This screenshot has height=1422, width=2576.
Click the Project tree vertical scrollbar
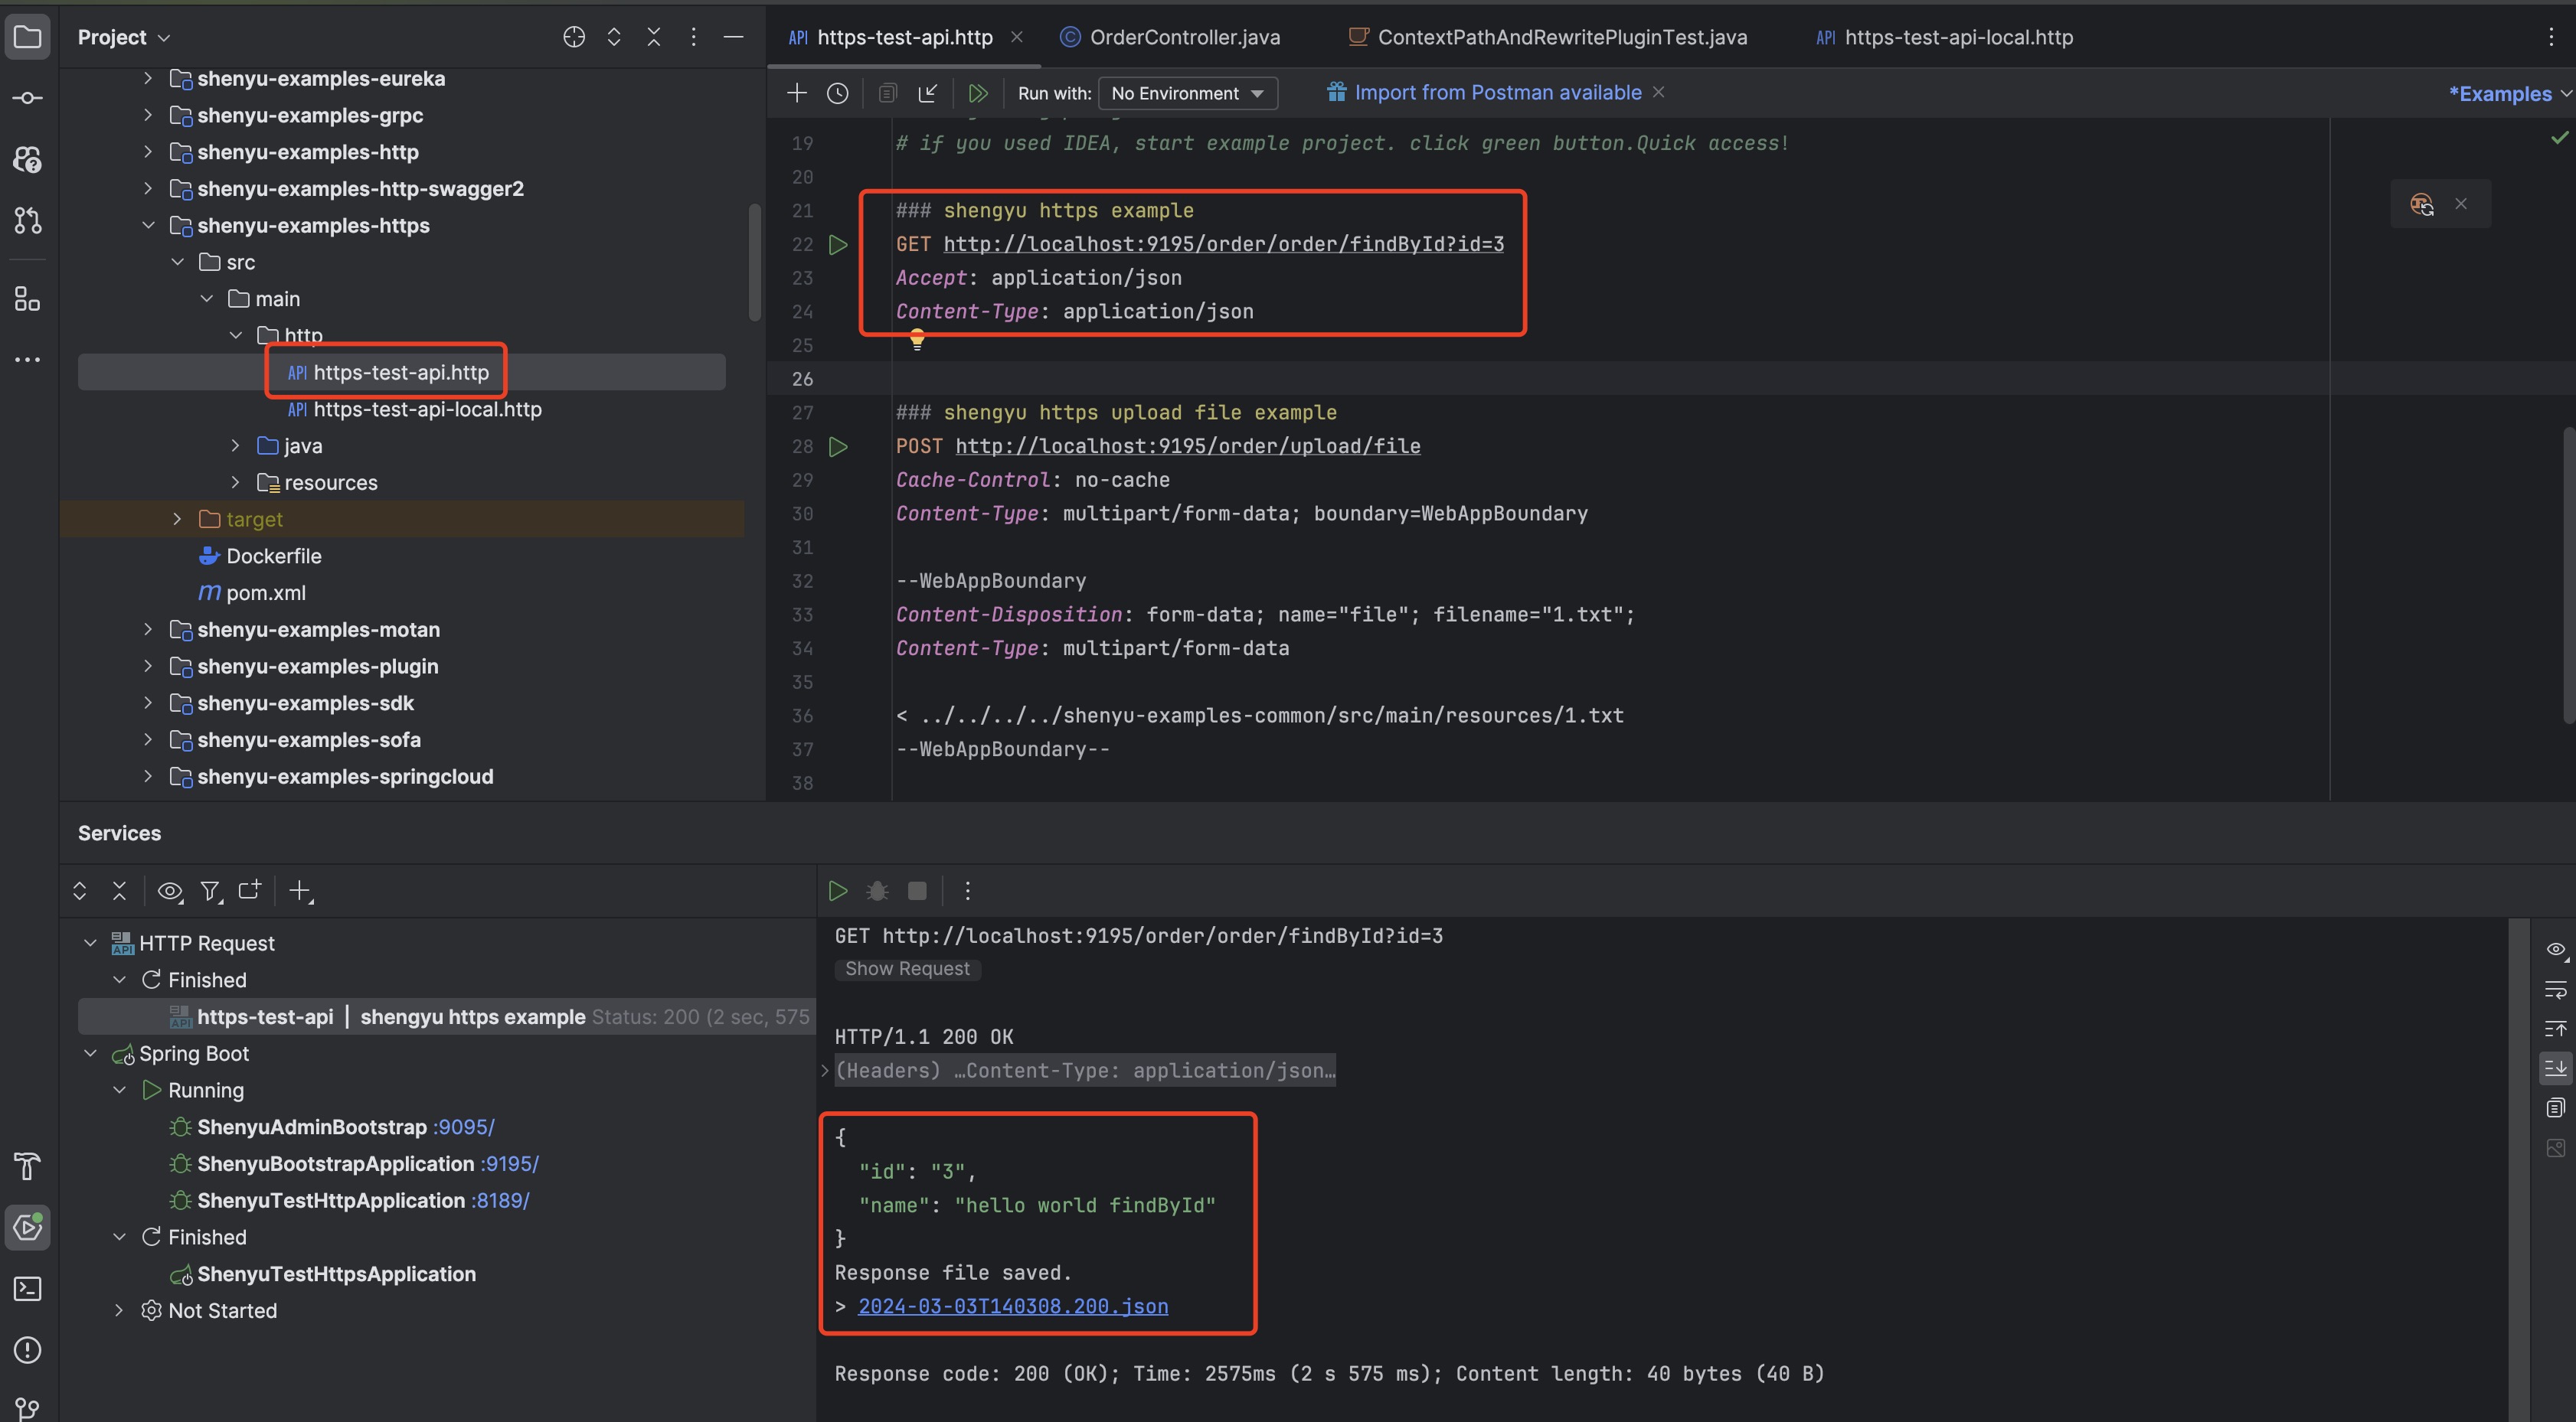click(x=755, y=262)
